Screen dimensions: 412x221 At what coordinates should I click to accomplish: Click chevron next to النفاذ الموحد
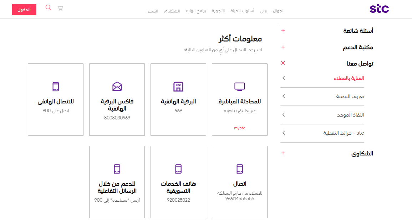point(284,115)
